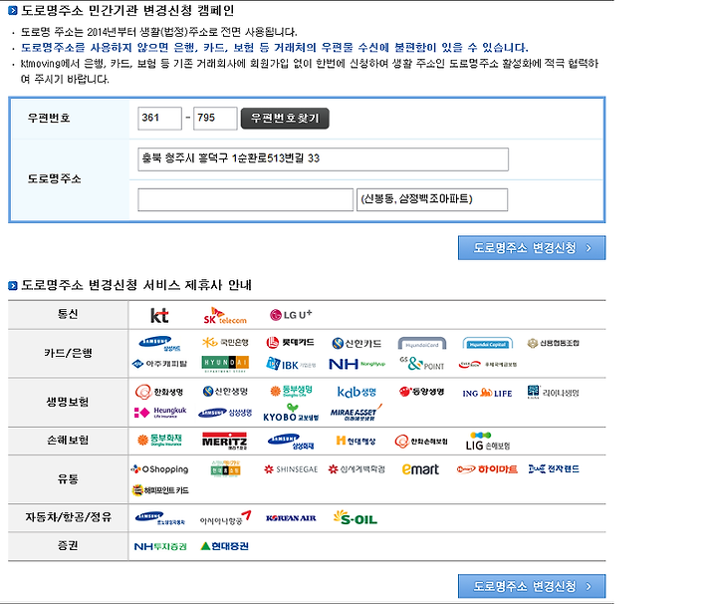
Task: Click the 현대증권 logo
Action: [225, 546]
